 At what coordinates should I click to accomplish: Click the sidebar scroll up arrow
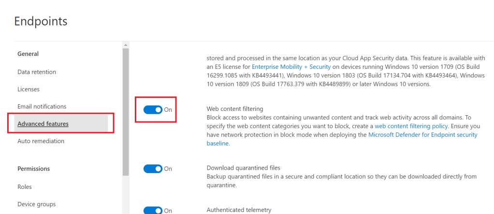[x=126, y=45]
